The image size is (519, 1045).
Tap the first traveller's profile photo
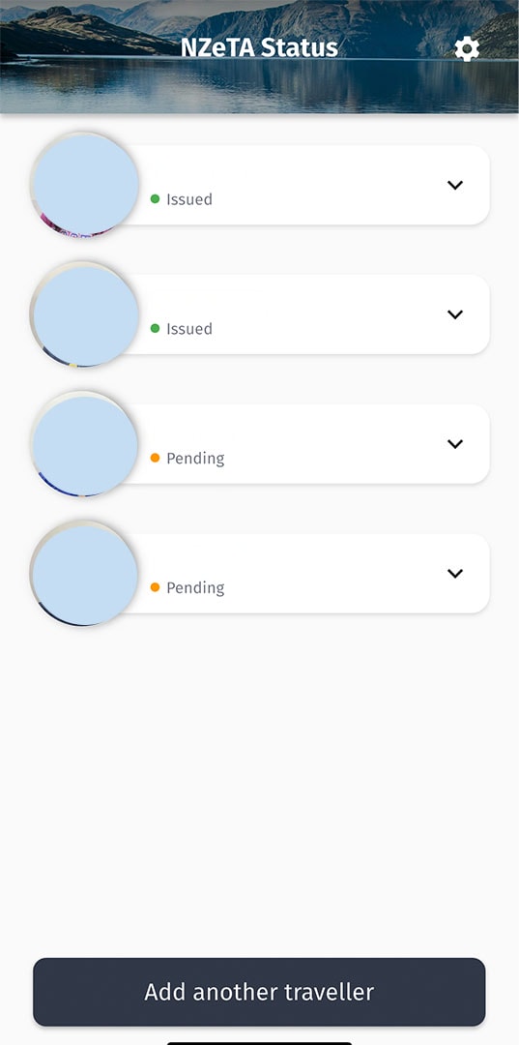[x=84, y=185]
